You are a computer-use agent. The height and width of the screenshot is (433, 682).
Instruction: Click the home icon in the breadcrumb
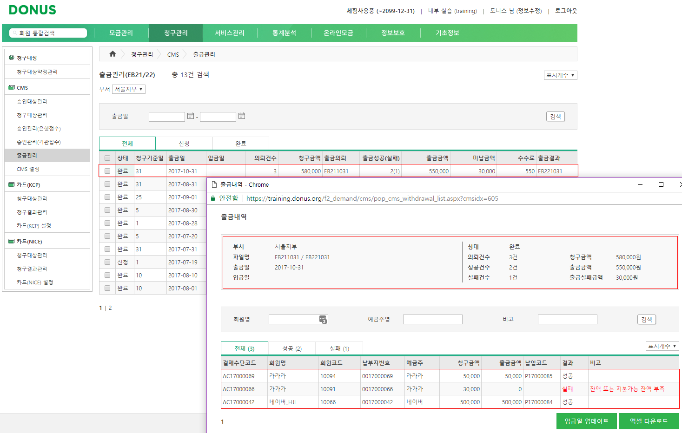pyautogui.click(x=112, y=54)
